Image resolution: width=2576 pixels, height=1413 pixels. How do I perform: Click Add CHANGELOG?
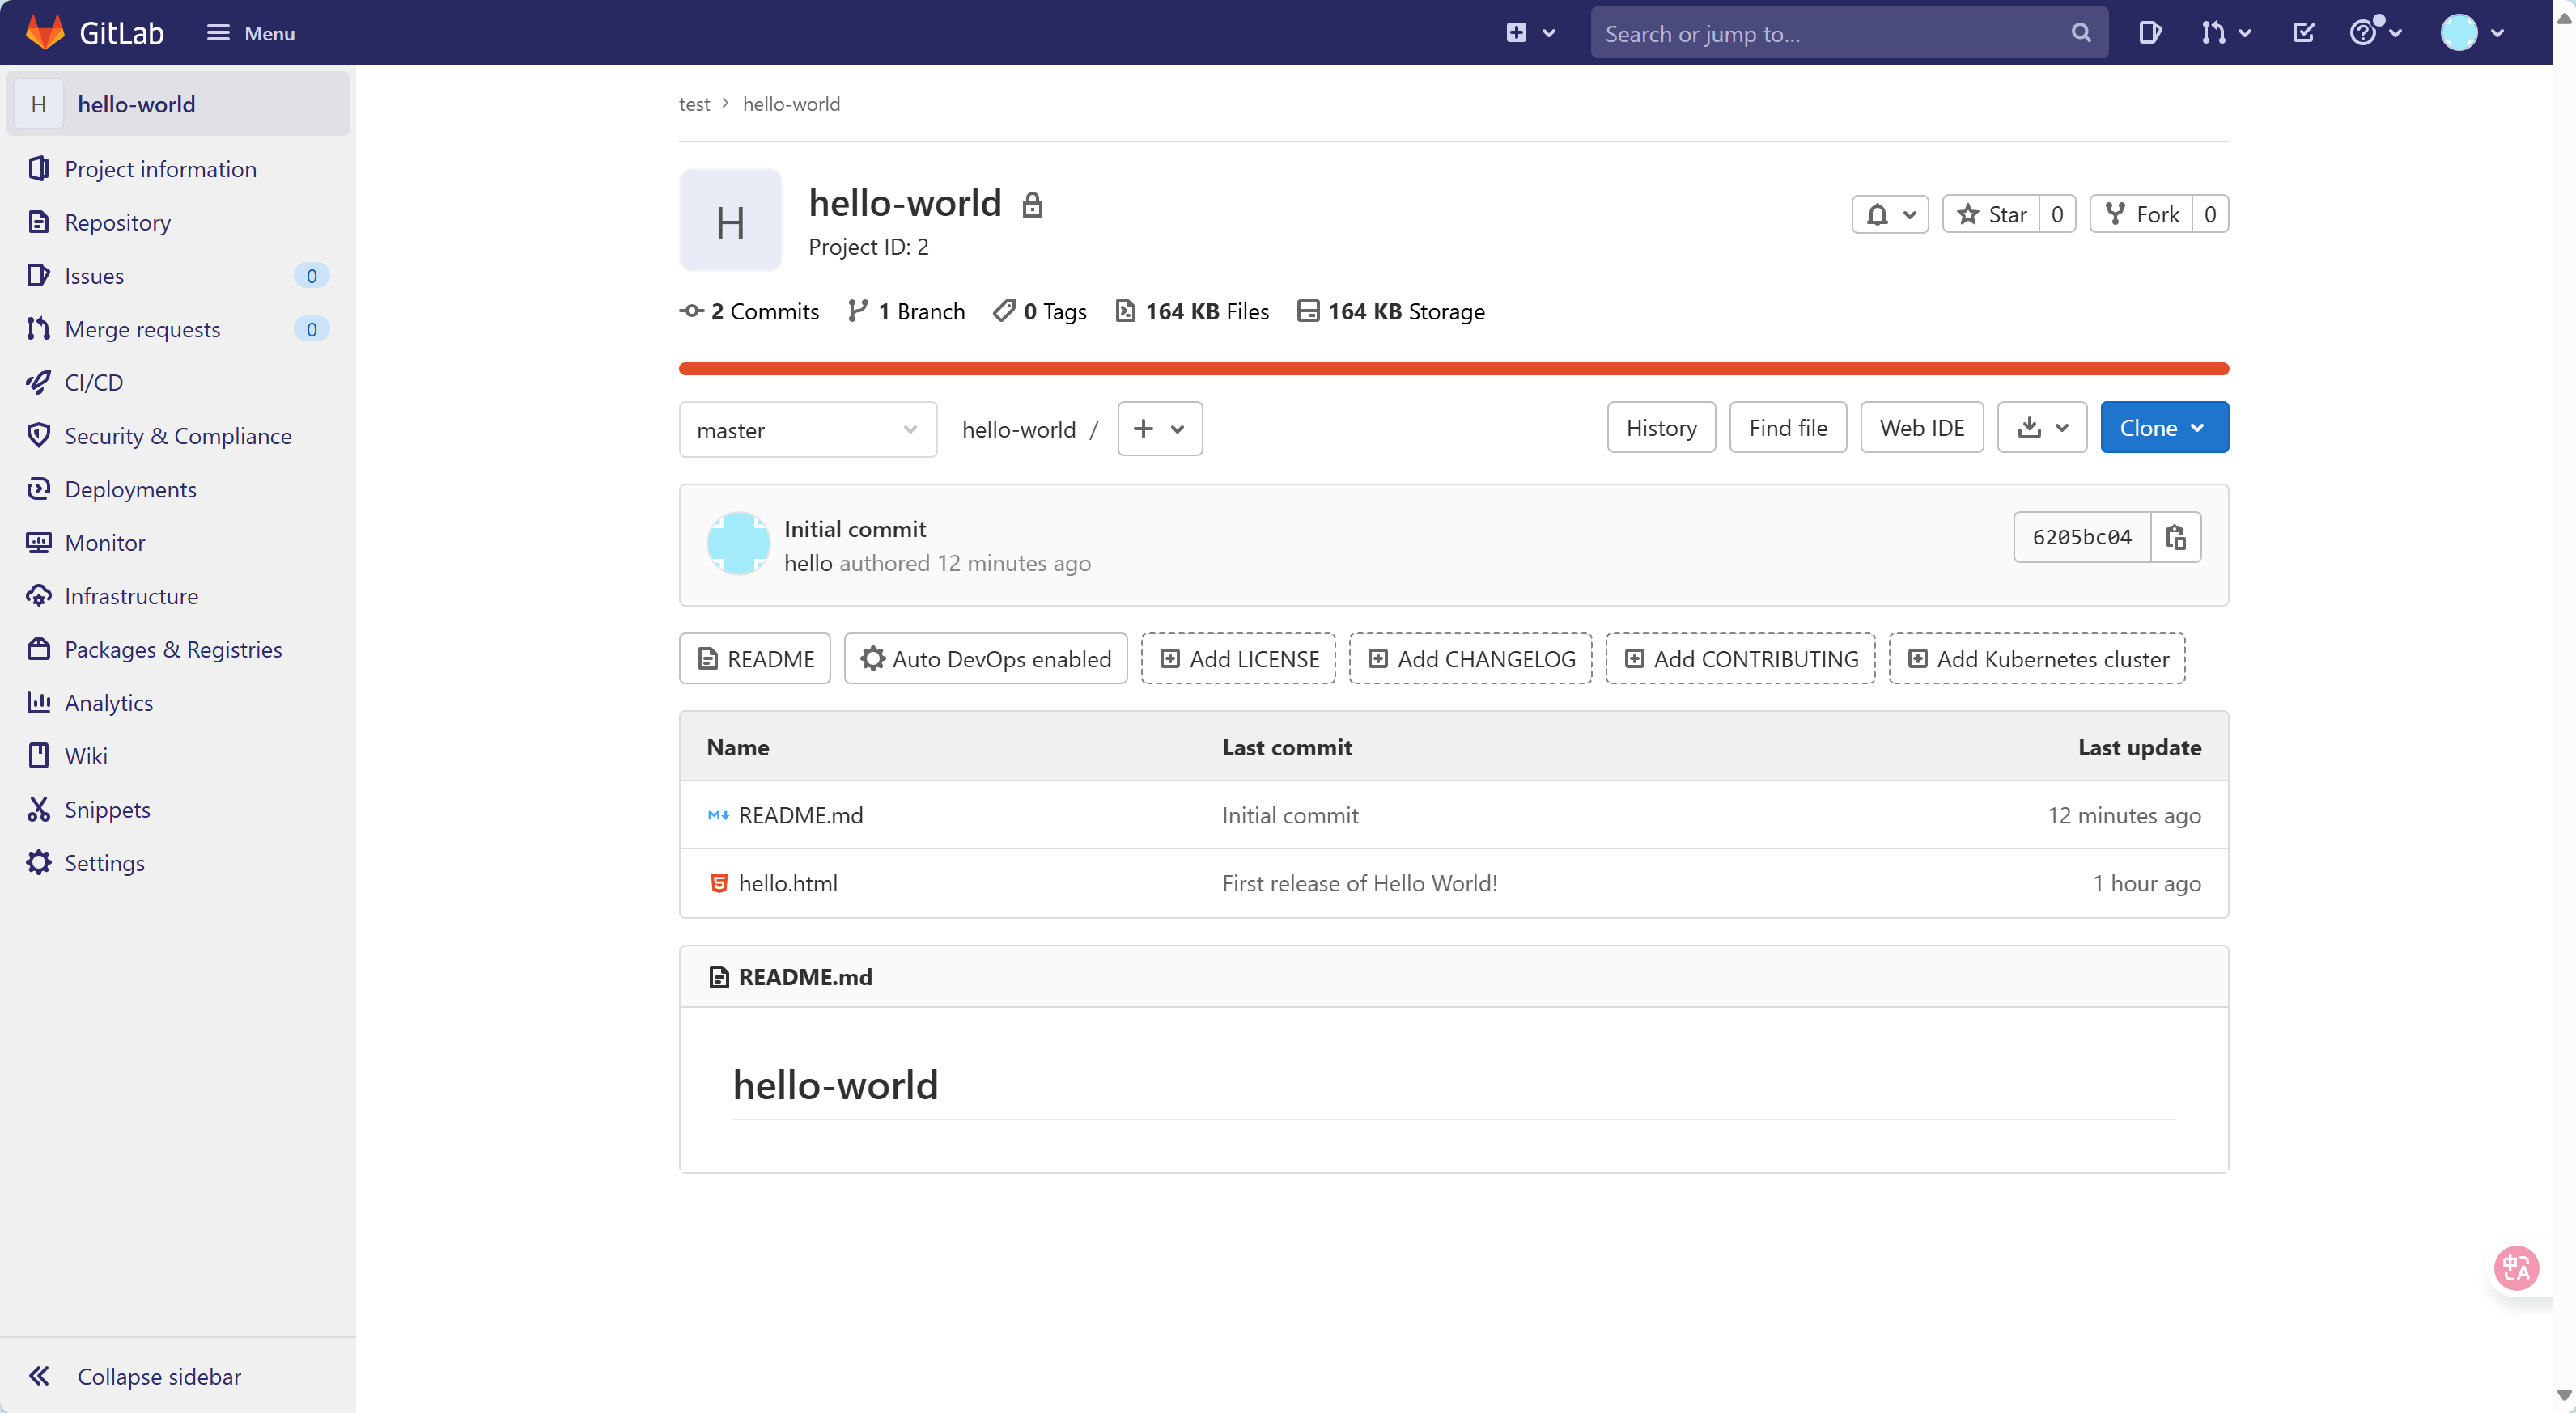[1470, 658]
